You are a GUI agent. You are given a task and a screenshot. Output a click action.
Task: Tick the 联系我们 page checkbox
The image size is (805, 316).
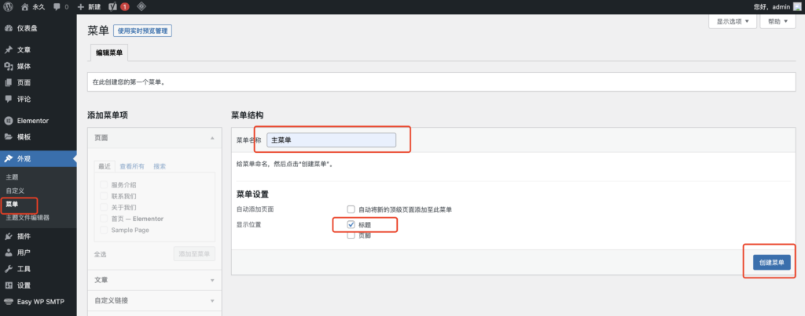[104, 196]
